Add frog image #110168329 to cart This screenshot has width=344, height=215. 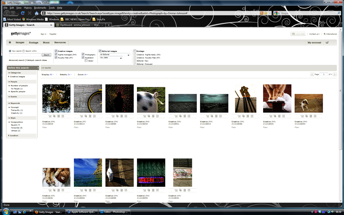click(50, 116)
